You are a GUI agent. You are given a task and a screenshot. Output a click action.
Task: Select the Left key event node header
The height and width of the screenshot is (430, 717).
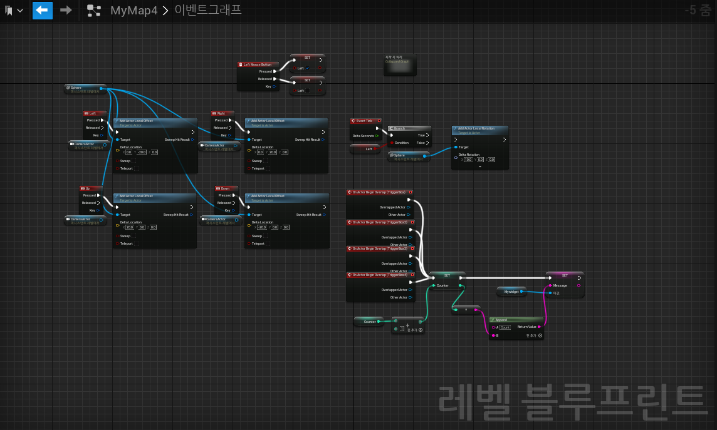click(x=95, y=113)
